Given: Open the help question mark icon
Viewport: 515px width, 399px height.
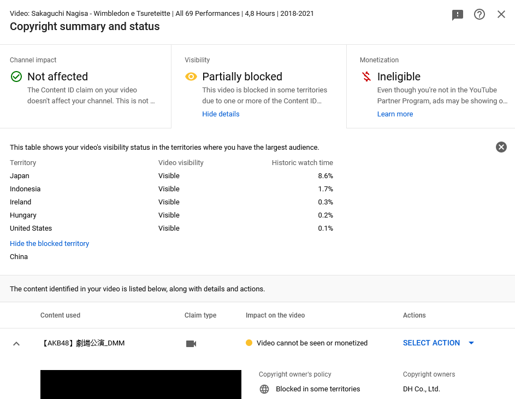Looking at the screenshot, I should (x=479, y=14).
